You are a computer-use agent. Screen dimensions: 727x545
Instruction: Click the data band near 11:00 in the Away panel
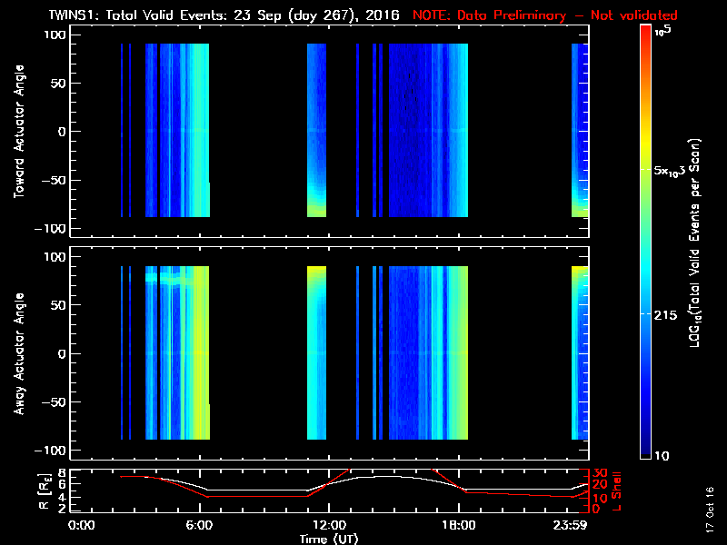(316, 353)
